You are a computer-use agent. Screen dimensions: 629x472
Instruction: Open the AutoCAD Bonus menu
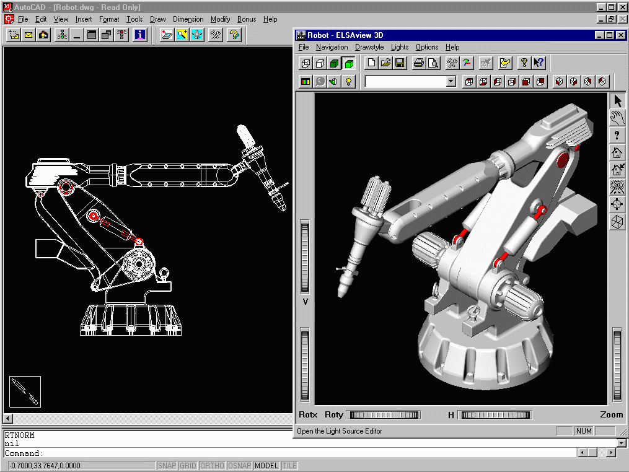pyautogui.click(x=246, y=19)
